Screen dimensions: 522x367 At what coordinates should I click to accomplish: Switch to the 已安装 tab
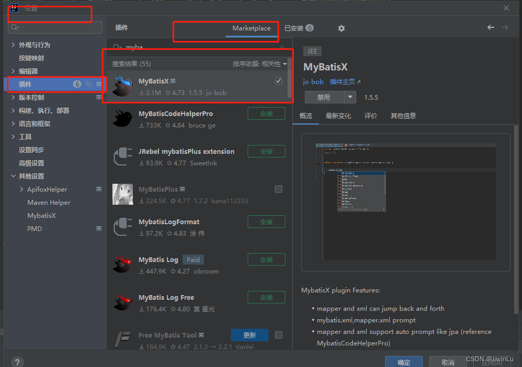(299, 28)
